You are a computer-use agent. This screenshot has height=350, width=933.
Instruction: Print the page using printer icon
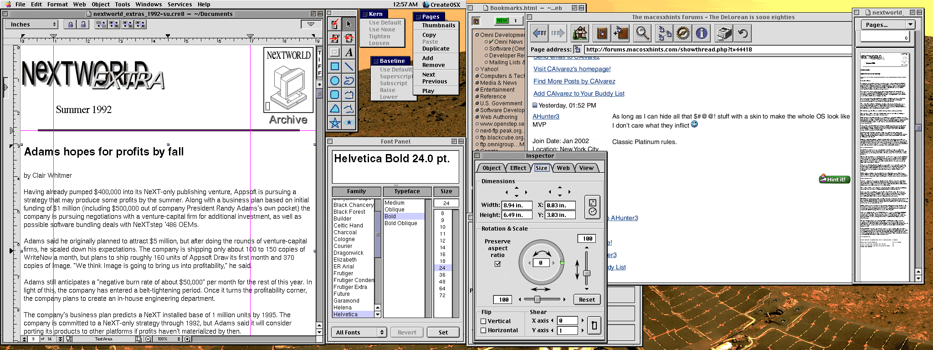(x=724, y=33)
